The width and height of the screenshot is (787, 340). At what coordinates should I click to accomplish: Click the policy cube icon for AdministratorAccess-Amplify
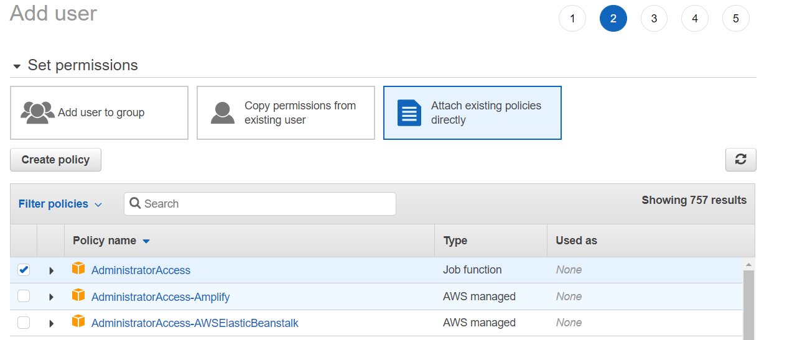pos(78,295)
